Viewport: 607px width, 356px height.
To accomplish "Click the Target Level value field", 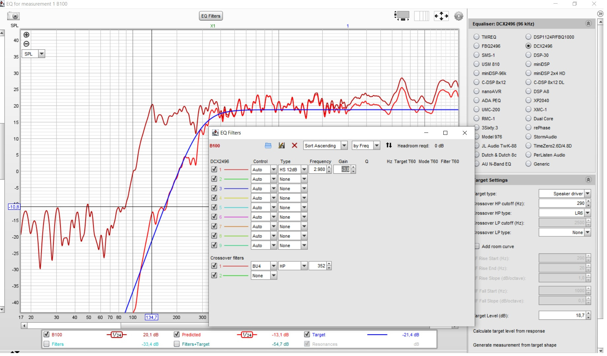I will pyautogui.click(x=562, y=315).
